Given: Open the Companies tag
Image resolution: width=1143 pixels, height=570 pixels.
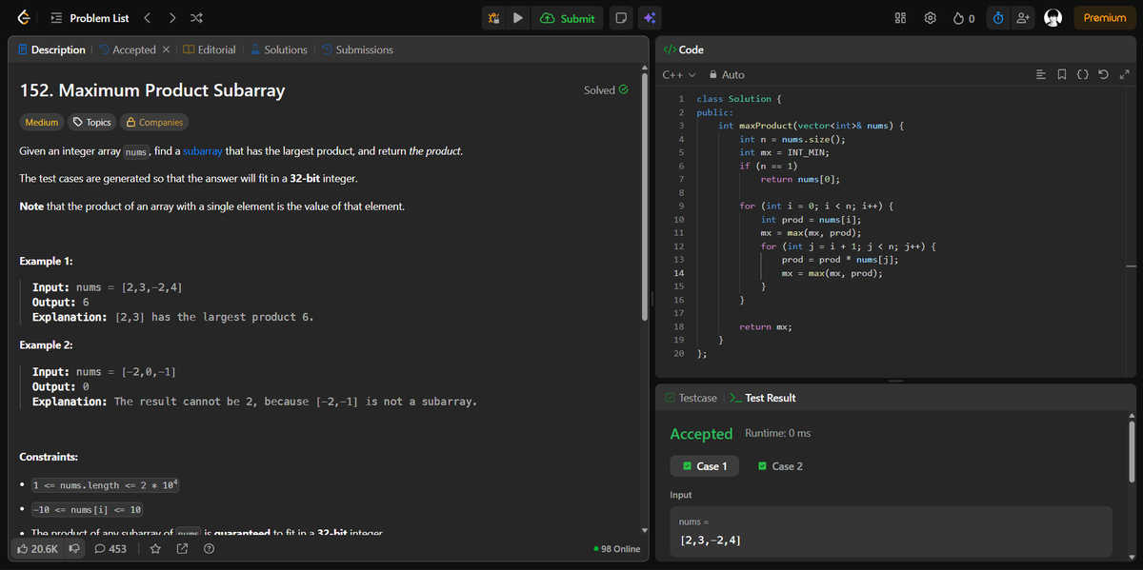Looking at the screenshot, I should [x=153, y=122].
